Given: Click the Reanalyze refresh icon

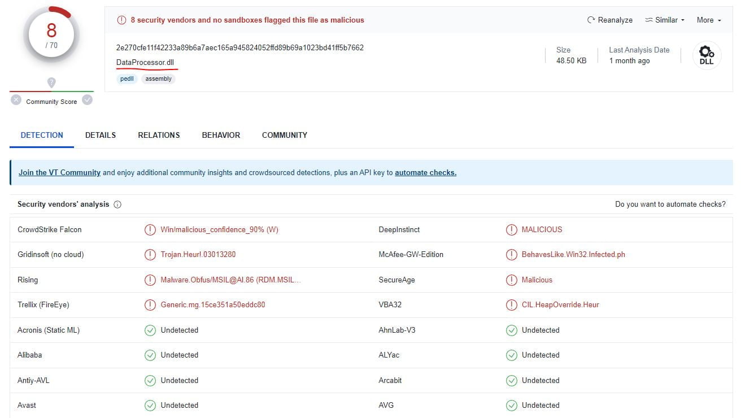Looking at the screenshot, I should [x=591, y=20].
